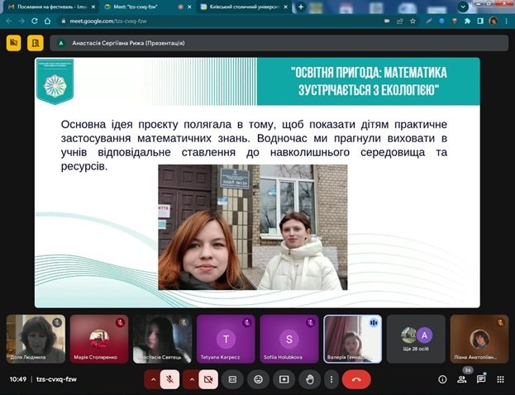This screenshot has width=515, height=395.
Task: Toggle the camera off button
Action: pos(208,379)
